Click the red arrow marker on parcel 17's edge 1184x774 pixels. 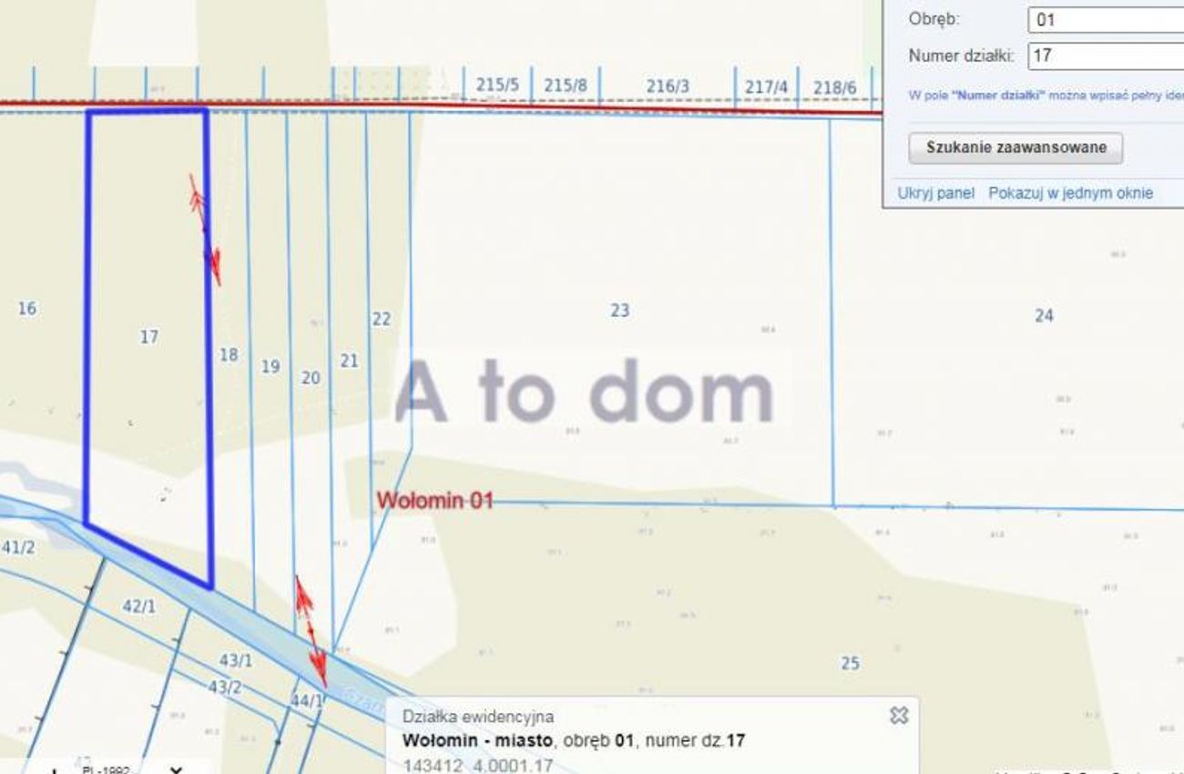(x=205, y=229)
